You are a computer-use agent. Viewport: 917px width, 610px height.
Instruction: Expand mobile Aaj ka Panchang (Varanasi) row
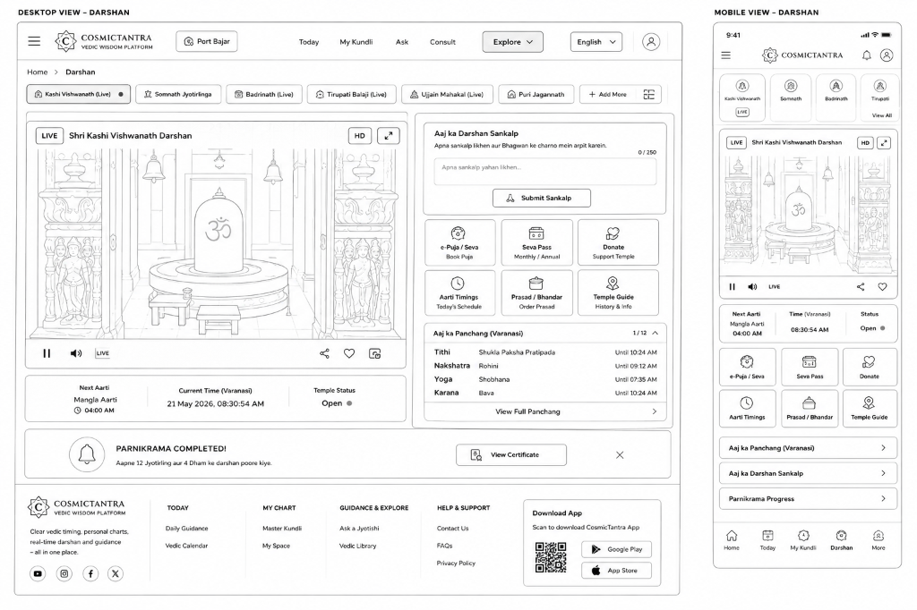pyautogui.click(x=808, y=448)
